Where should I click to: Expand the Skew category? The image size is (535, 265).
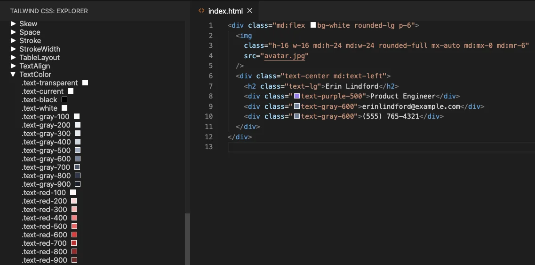tap(13, 24)
